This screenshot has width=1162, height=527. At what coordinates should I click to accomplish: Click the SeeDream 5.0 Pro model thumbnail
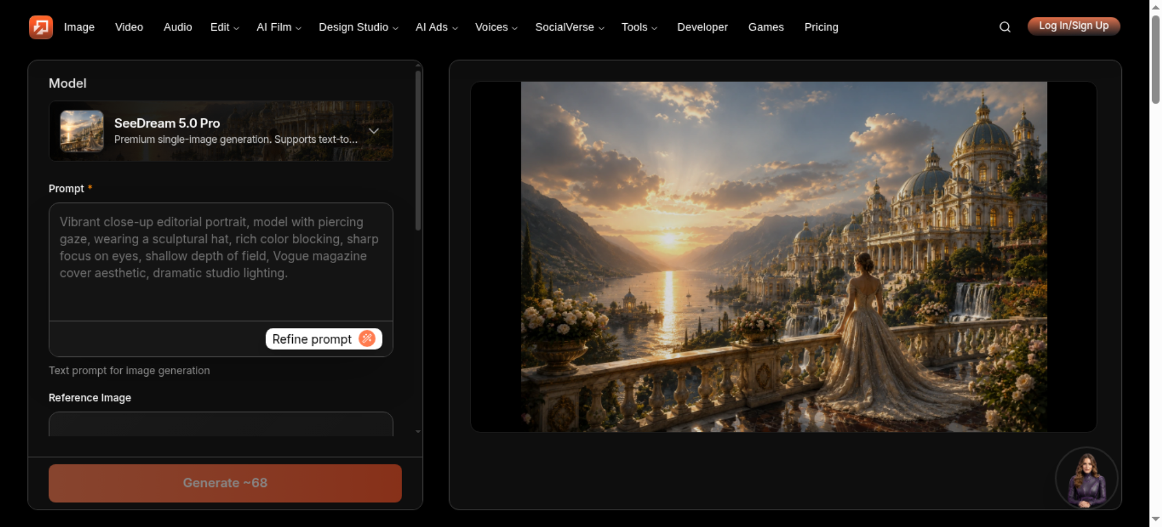[82, 131]
